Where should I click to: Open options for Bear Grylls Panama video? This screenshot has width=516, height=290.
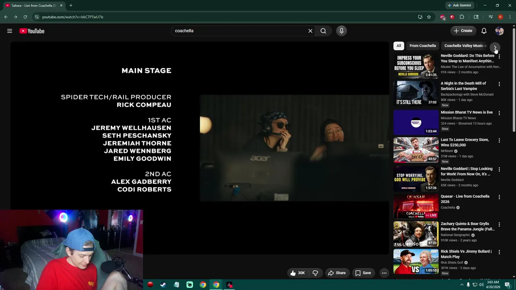(499, 224)
